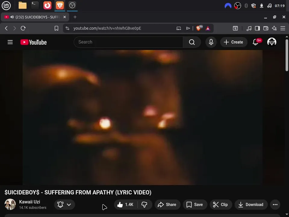
Task: Open the Kawaii Uzi channel avatar
Action: (10, 204)
